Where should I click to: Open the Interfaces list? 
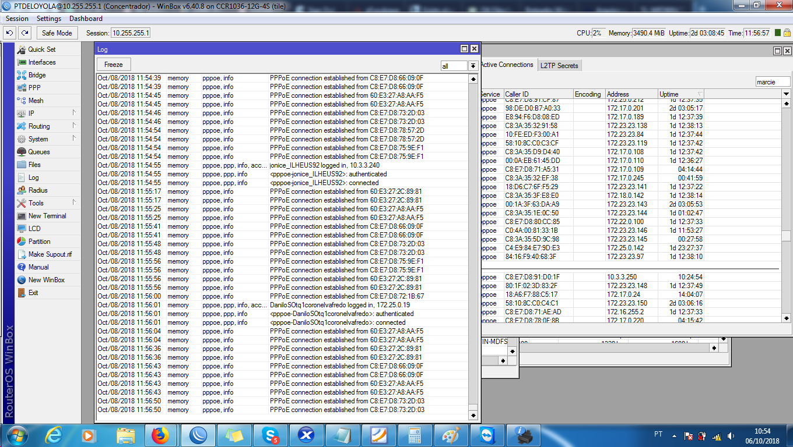click(42, 62)
